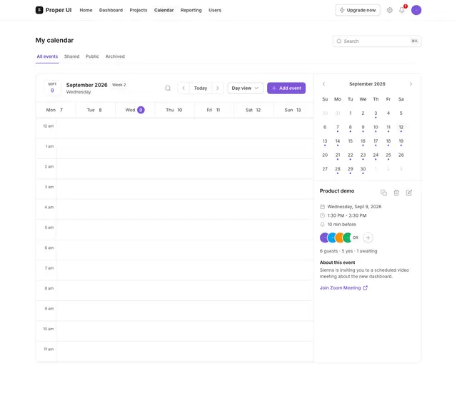The width and height of the screenshot is (457, 393).
Task: Open the Users menu
Action: 215,10
